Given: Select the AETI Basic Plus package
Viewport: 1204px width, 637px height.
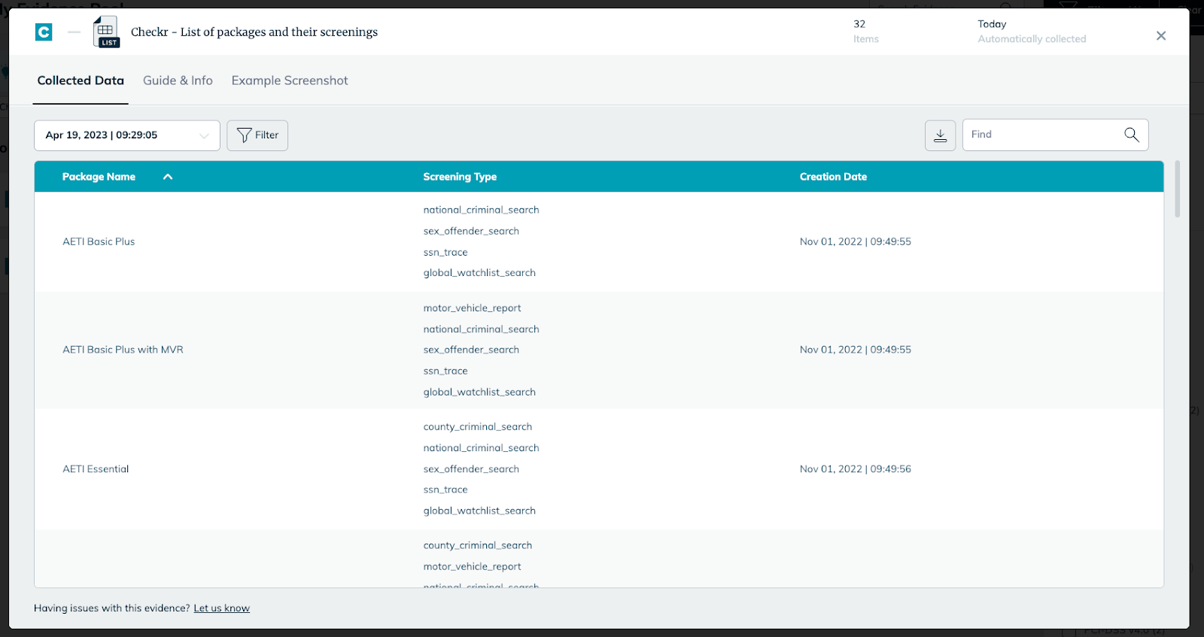Looking at the screenshot, I should pos(99,241).
